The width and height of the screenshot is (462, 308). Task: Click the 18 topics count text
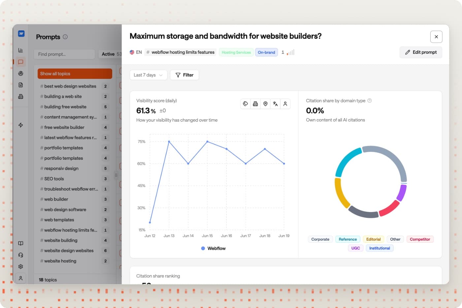[x=48, y=280]
